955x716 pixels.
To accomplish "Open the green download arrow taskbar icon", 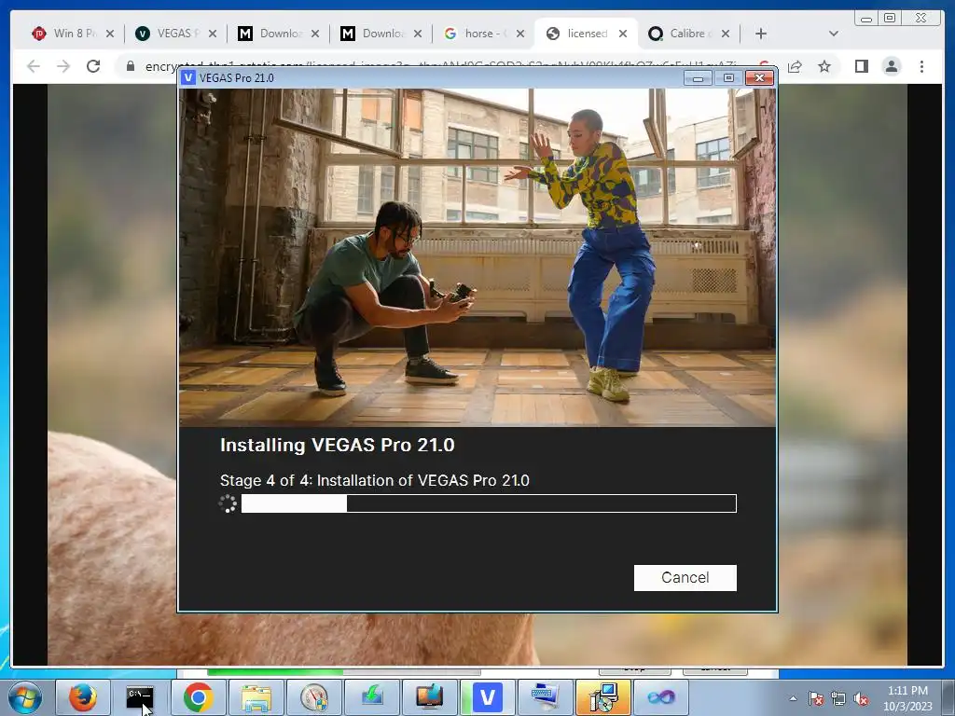I will click(371, 697).
